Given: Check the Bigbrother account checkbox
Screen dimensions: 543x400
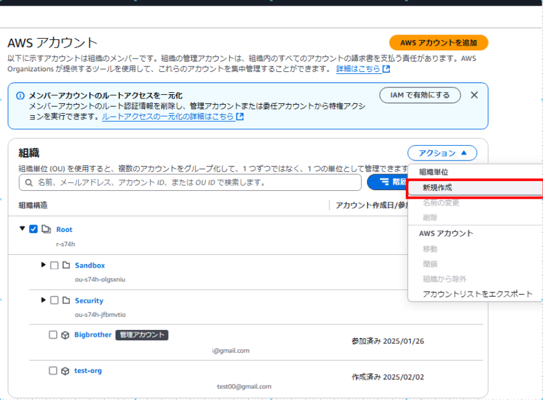Looking at the screenshot, I should click(x=54, y=335).
